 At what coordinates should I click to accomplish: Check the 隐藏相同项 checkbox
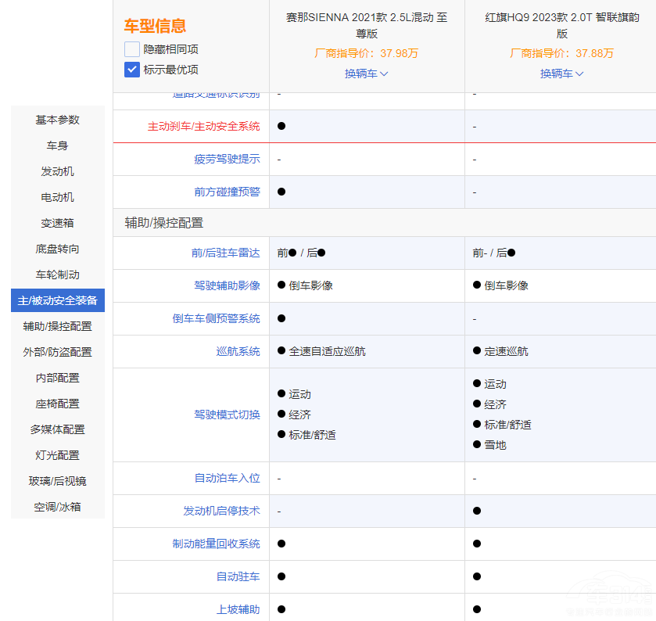(131, 49)
